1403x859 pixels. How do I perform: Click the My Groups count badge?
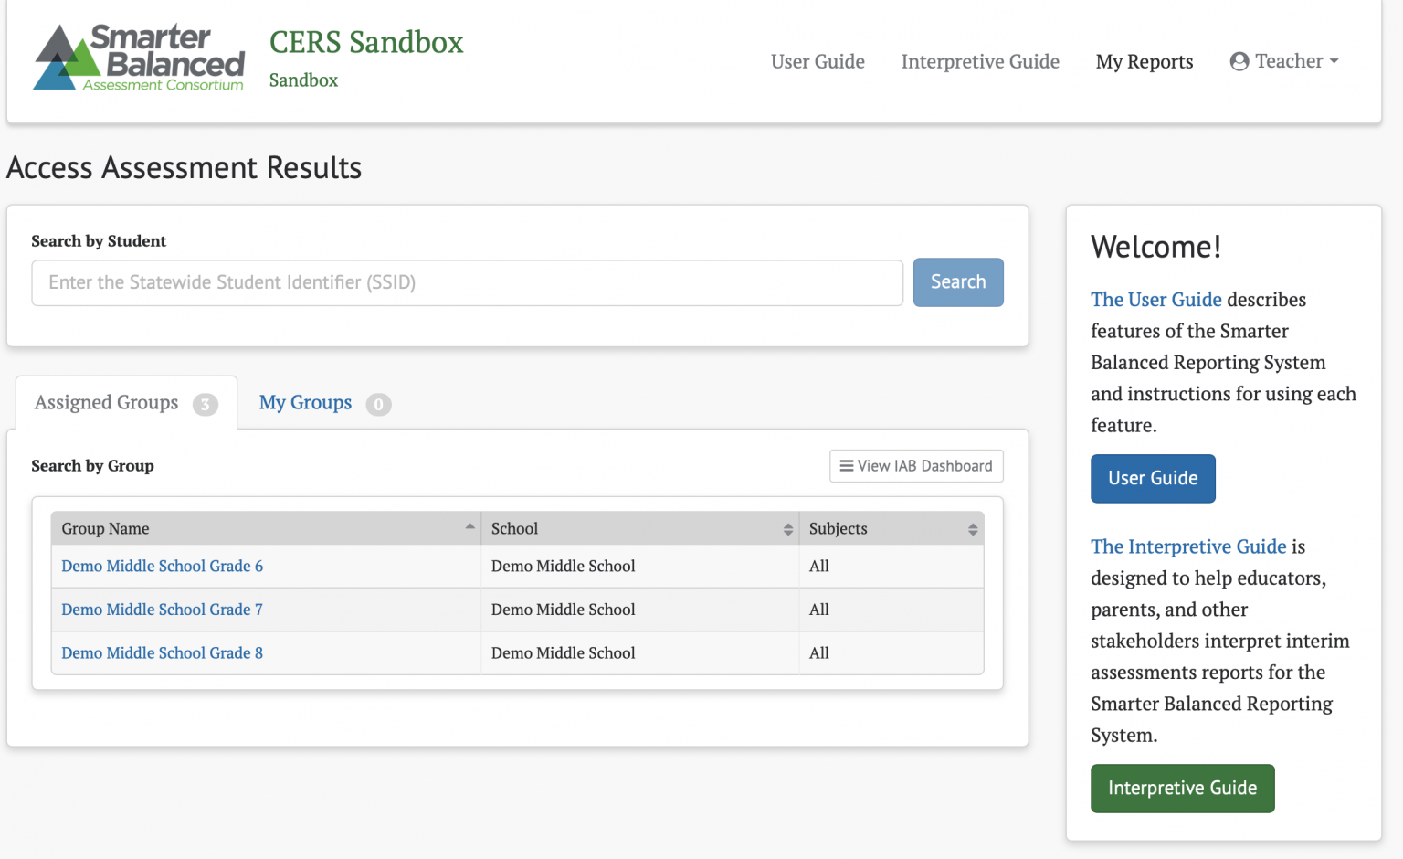click(378, 404)
